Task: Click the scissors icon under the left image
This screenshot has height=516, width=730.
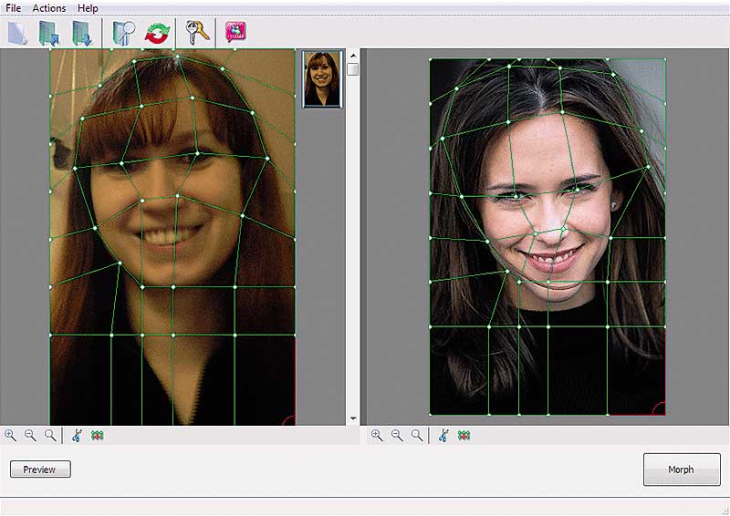Action: point(77,436)
